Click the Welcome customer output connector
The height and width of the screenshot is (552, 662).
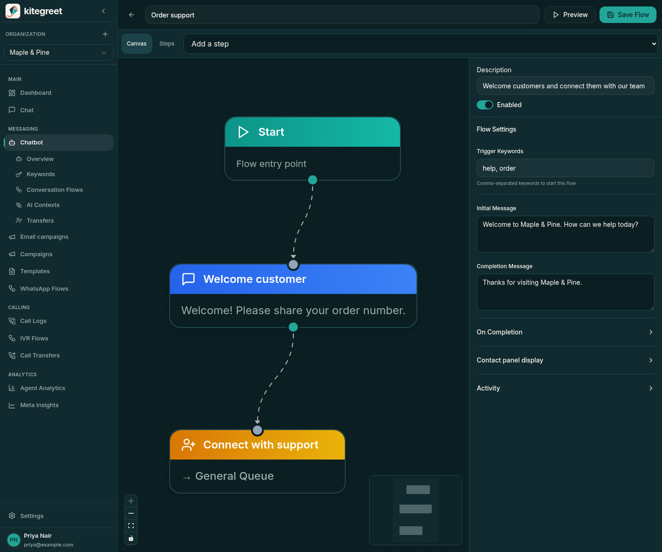pos(293,327)
